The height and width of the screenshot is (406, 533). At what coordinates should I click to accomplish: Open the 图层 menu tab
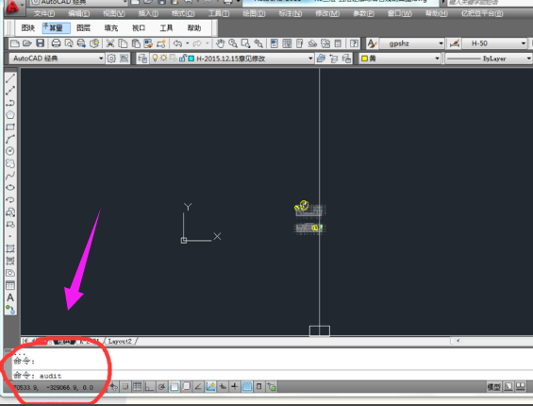84,28
